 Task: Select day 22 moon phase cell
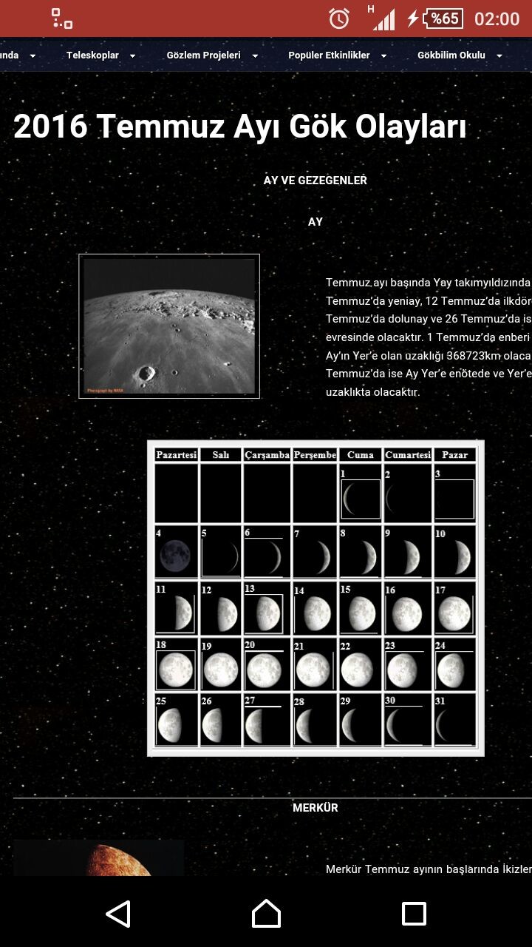(361, 664)
